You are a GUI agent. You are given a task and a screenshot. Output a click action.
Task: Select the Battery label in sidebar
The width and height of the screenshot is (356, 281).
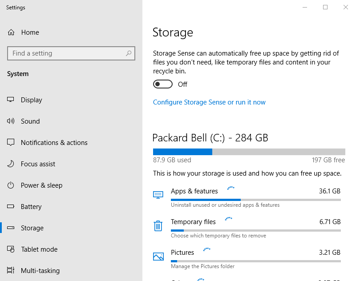(x=31, y=207)
